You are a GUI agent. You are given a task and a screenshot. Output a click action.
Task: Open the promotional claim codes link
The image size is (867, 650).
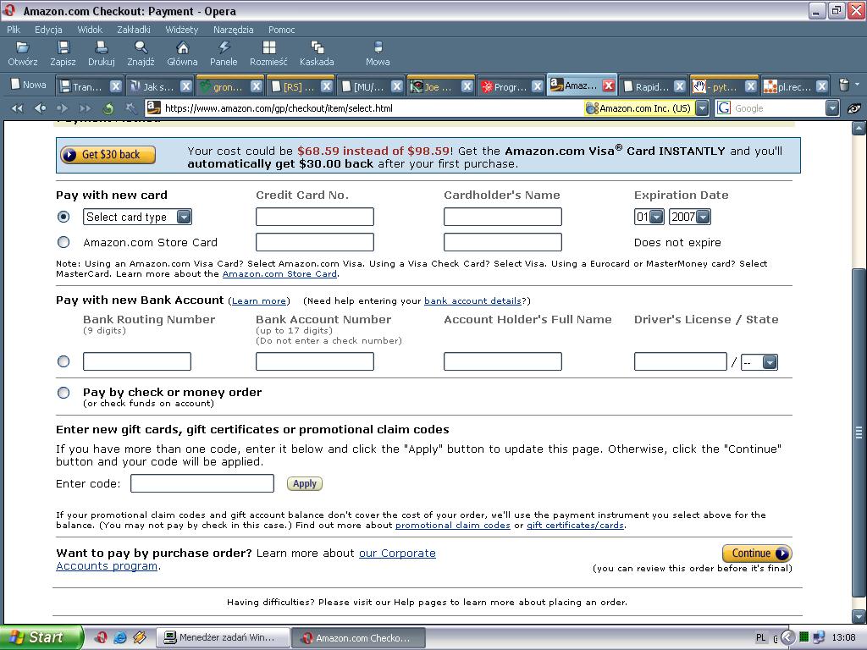[x=453, y=526]
